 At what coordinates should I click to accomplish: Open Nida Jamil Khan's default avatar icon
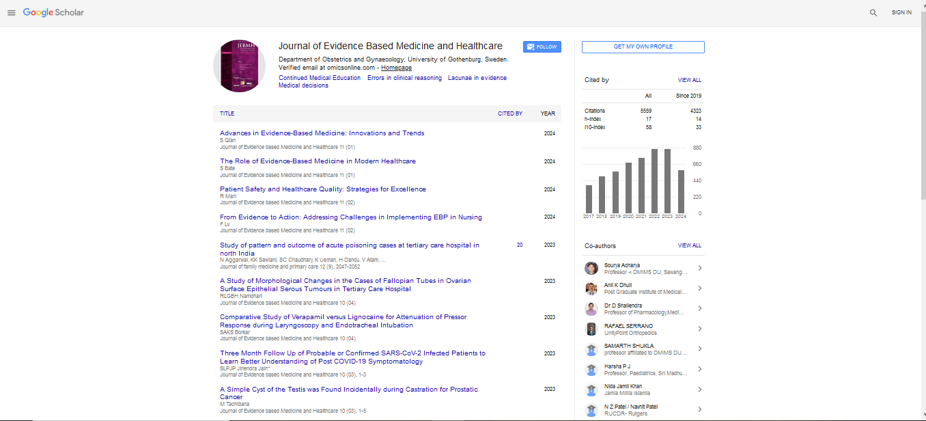[591, 390]
